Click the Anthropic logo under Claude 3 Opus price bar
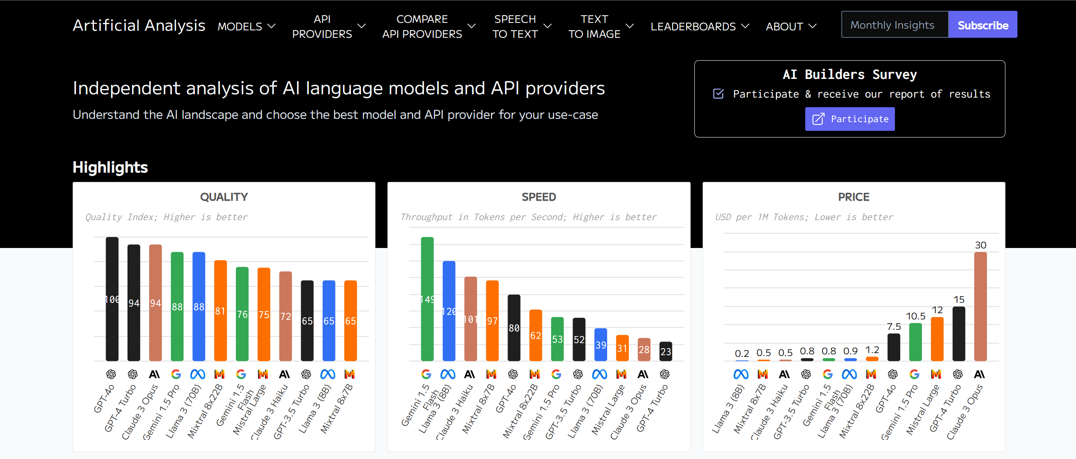Screen dimensions: 1076x459 coord(979,374)
